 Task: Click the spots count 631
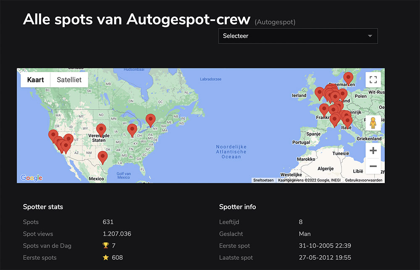pyautogui.click(x=108, y=222)
